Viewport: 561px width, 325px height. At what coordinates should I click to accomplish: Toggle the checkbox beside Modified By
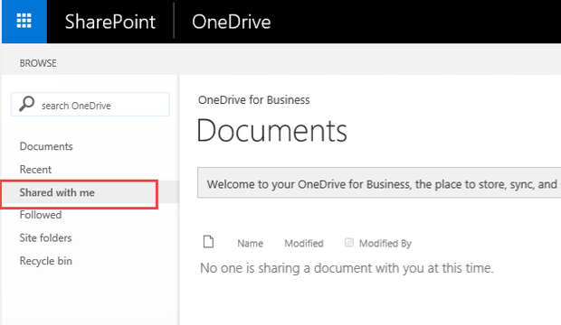(349, 243)
